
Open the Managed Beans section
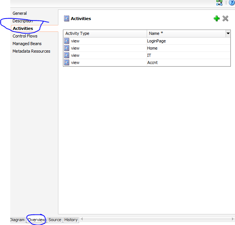[x=27, y=44]
